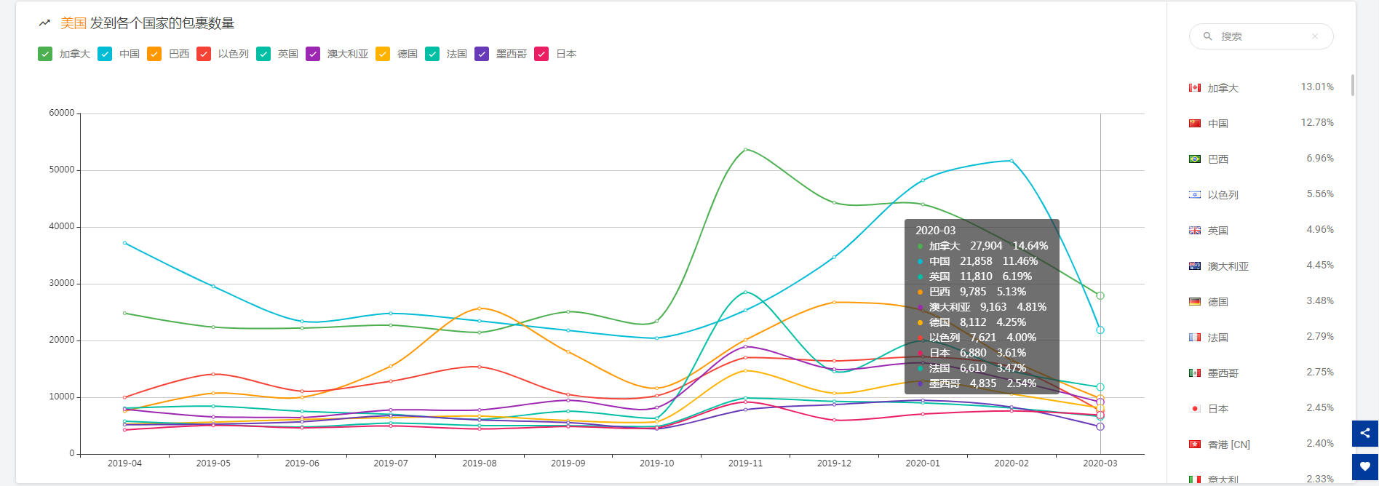Select 香港 [CN] in the country list

coord(1228,445)
